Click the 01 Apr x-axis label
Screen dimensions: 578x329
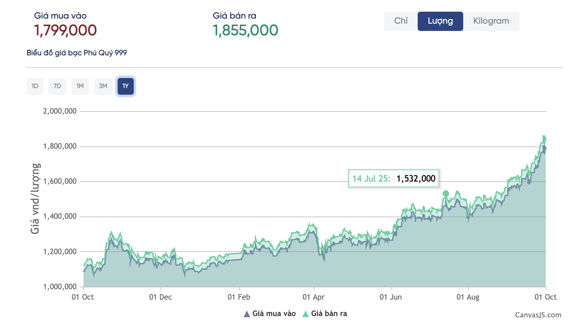313,297
